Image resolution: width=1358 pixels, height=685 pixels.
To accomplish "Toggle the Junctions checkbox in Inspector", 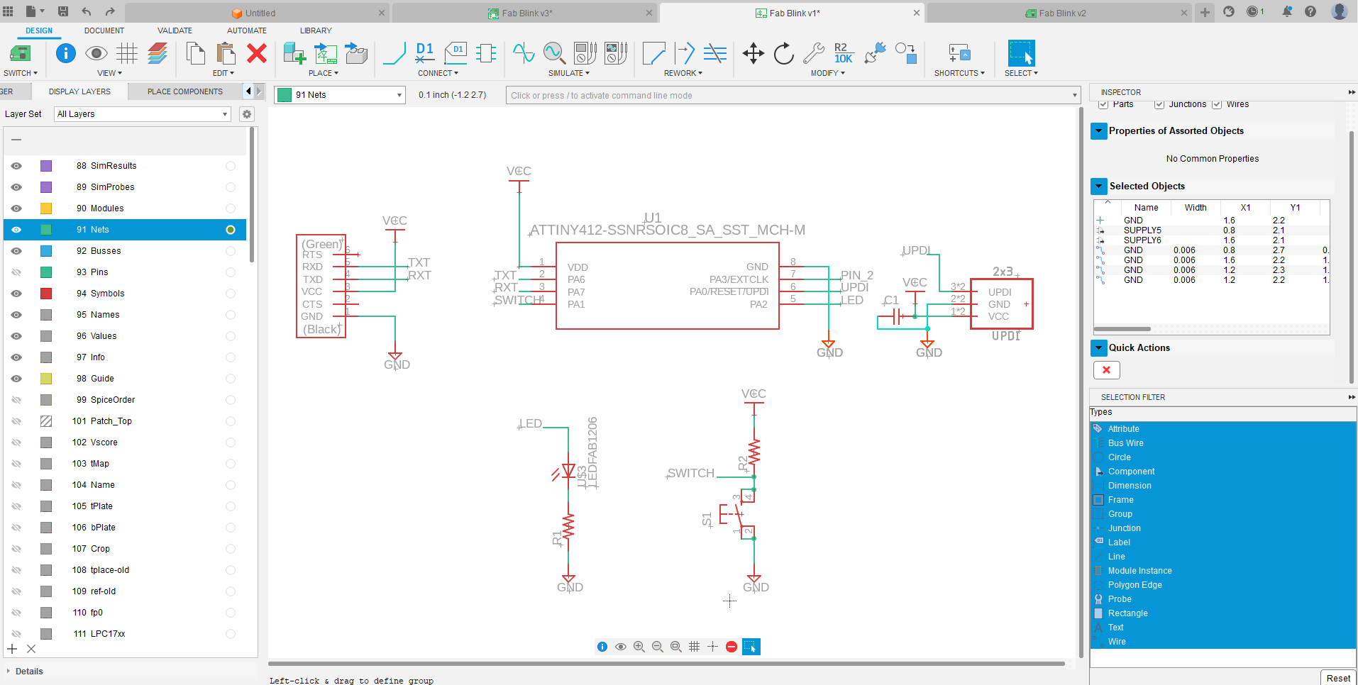I will point(1159,104).
